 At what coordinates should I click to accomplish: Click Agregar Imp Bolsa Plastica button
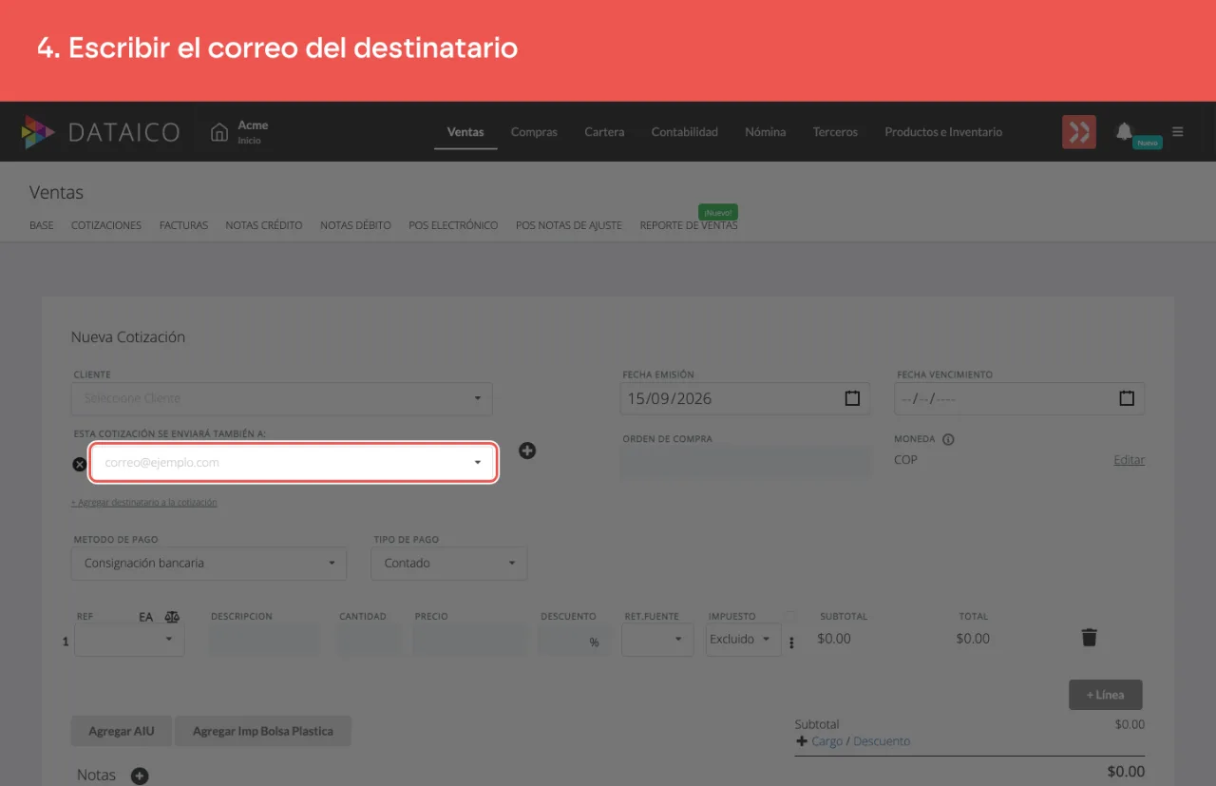[x=263, y=731]
